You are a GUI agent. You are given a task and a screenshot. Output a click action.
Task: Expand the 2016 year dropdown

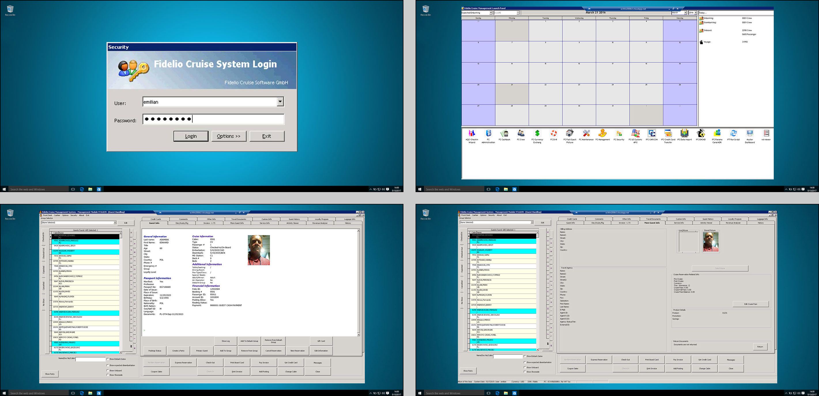[x=696, y=13]
